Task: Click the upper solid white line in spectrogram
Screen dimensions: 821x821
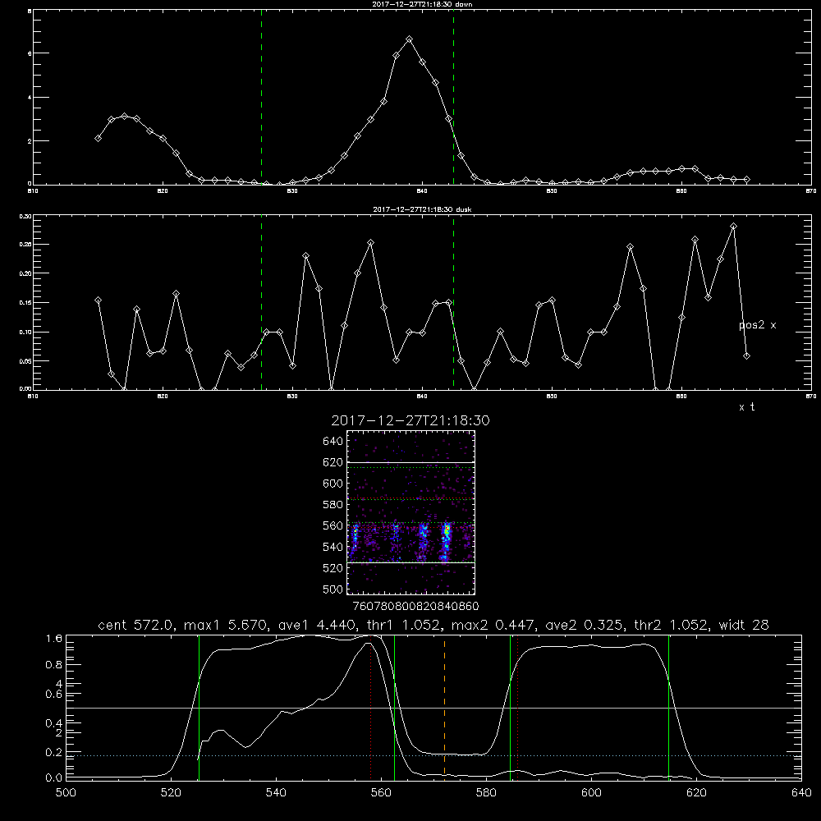Action: (411, 462)
